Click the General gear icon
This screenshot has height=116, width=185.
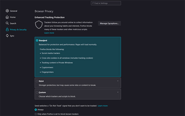[7, 11]
